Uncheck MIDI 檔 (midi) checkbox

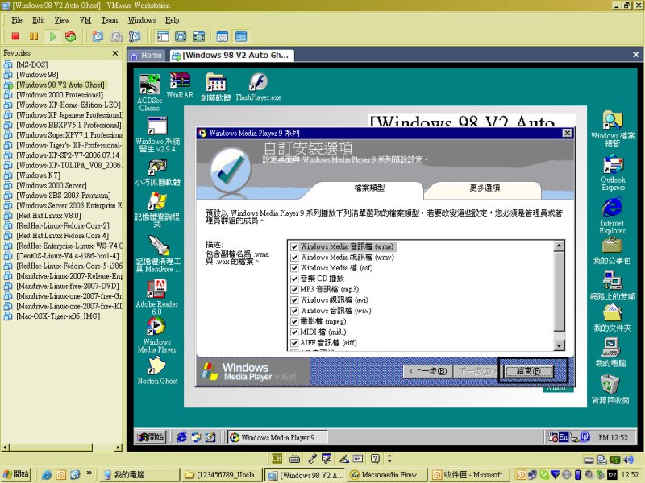point(294,332)
